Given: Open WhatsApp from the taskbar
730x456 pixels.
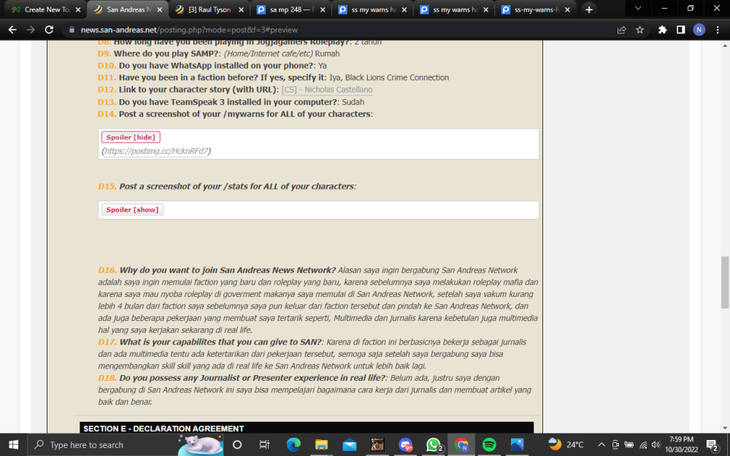Looking at the screenshot, I should point(434,445).
